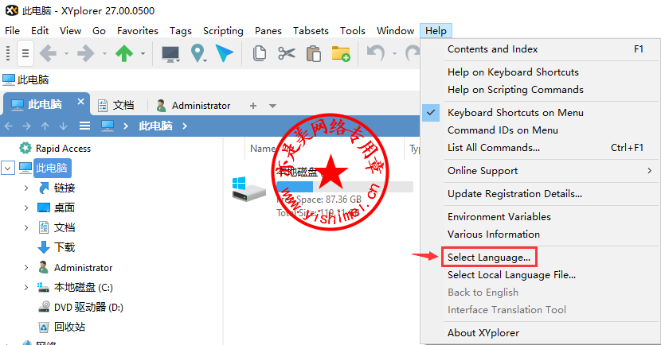Click the breadcrumb bar up arrow
This screenshot has width=661, height=345.
pyautogui.click(x=45, y=126)
